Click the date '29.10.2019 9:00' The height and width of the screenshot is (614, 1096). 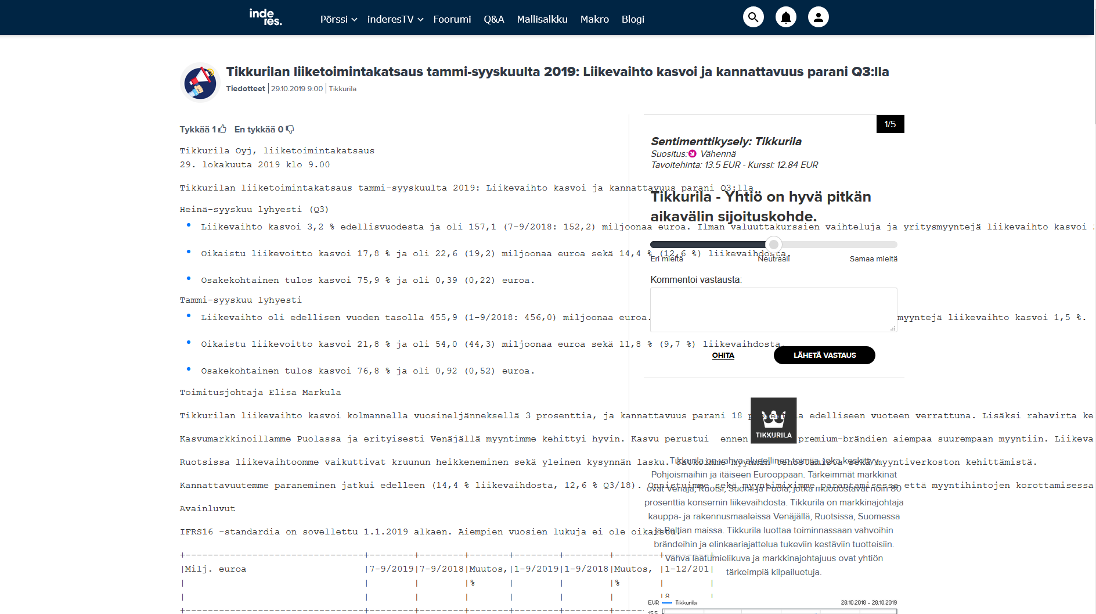pos(297,89)
